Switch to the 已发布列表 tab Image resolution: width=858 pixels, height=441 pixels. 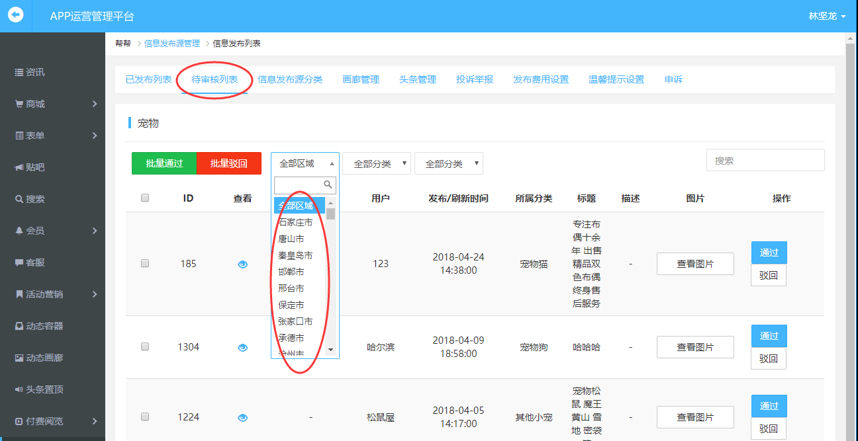[x=148, y=78]
